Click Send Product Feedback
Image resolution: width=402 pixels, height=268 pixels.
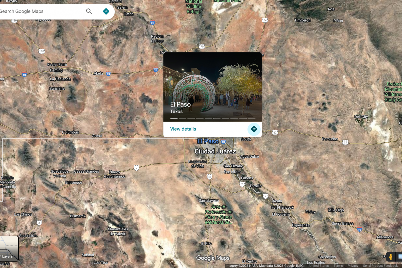(381, 266)
